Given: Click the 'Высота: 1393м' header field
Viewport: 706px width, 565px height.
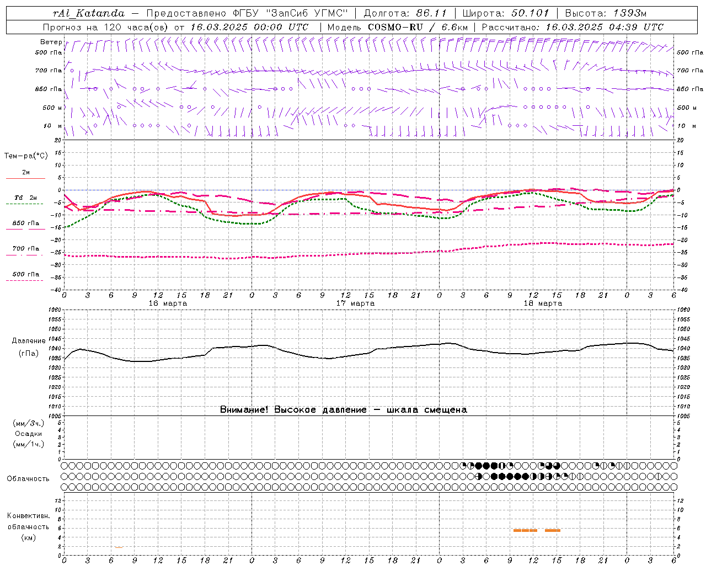Looking at the screenshot, I should click(606, 13).
